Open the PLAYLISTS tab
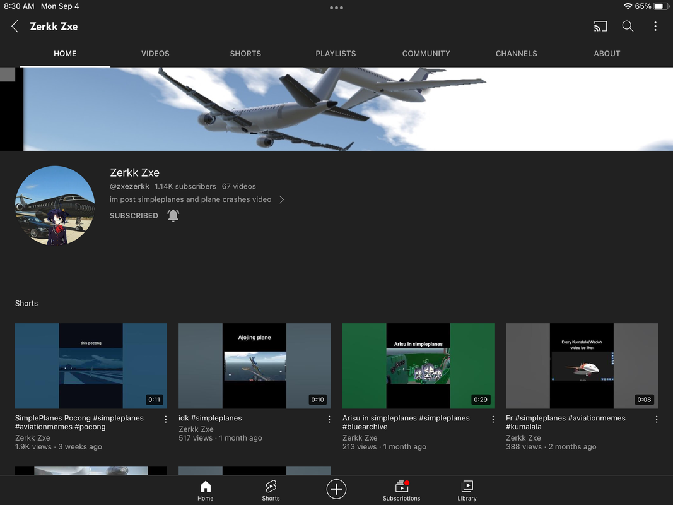This screenshot has width=673, height=505. click(336, 54)
